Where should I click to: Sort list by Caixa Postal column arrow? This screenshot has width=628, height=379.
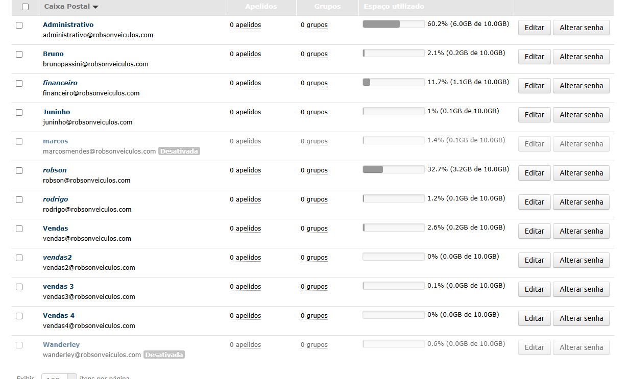point(95,7)
